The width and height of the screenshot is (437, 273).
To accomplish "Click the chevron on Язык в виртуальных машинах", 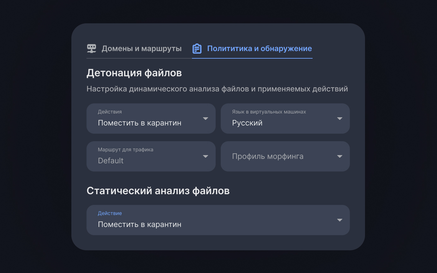I will point(340,119).
